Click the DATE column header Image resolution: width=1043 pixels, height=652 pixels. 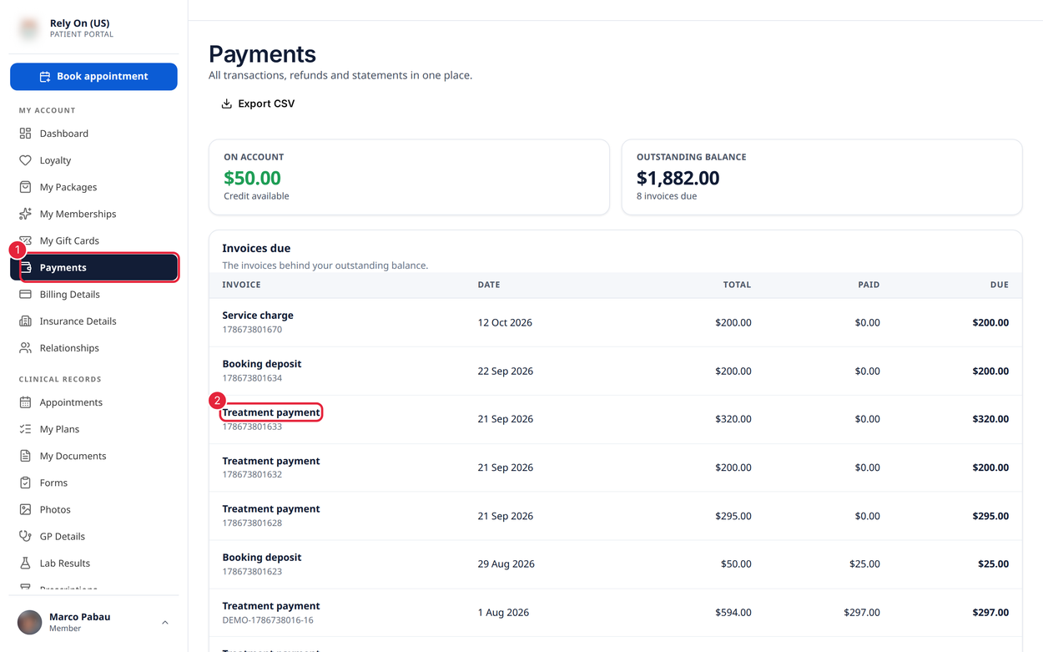[x=489, y=285]
